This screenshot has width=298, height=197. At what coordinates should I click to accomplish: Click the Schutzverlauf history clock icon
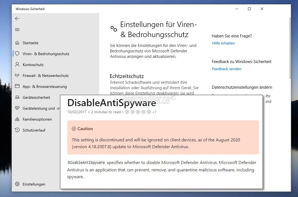tap(17, 130)
